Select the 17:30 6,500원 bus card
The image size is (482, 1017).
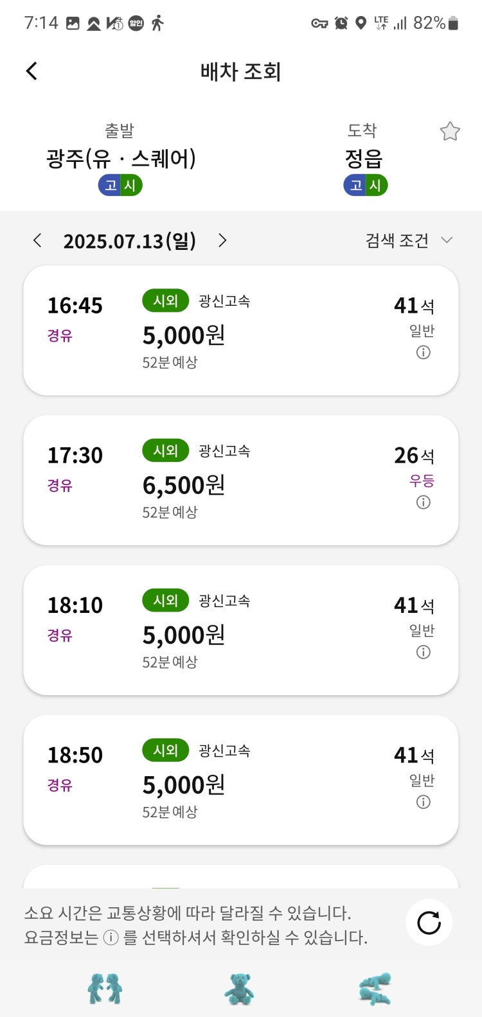pos(241,480)
